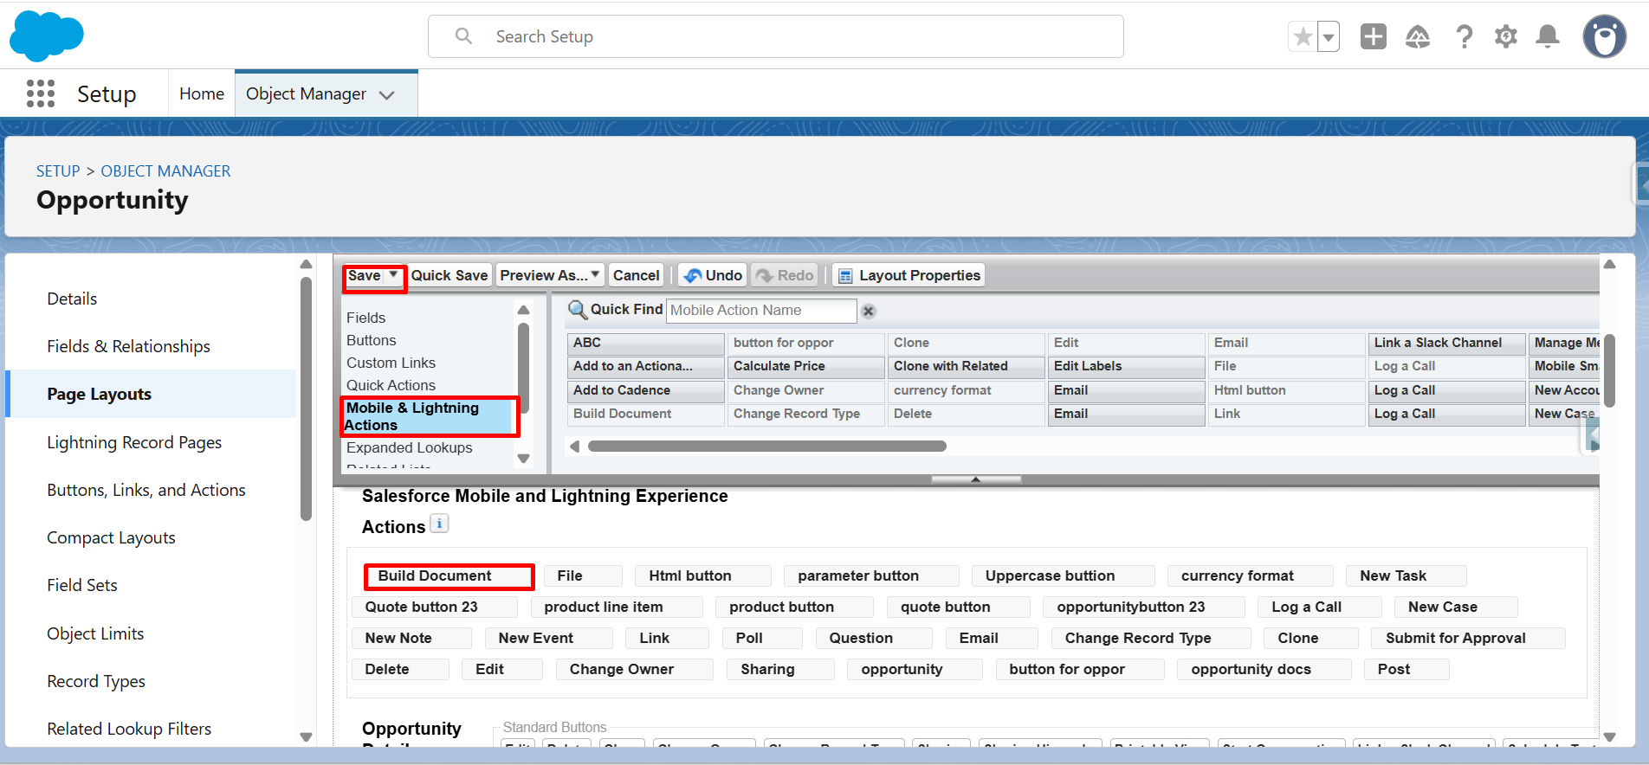Screen dimensions: 1649x765
Task: Collapse the palette using the handle arrow
Action: click(x=975, y=479)
